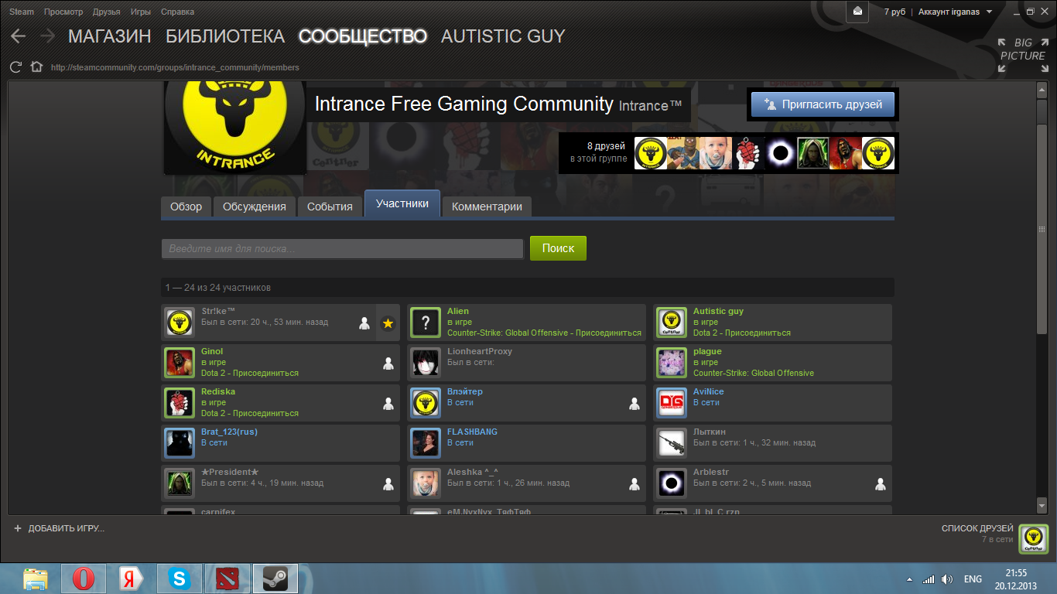Go to СООБЩЕСТВО section

(x=363, y=36)
